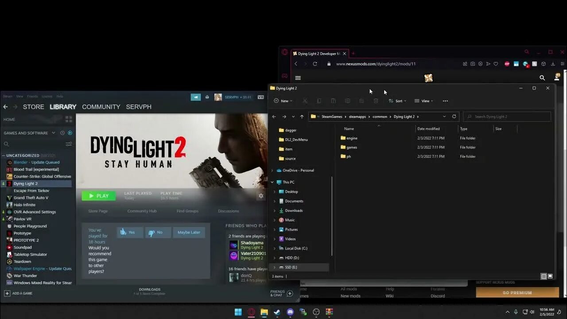This screenshot has height=319, width=567.
Task: Open advanced filter sliders icon in Steam library
Action: click(x=69, y=144)
